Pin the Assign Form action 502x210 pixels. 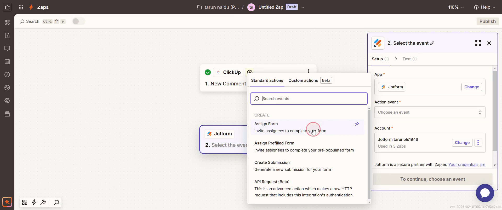click(357, 124)
